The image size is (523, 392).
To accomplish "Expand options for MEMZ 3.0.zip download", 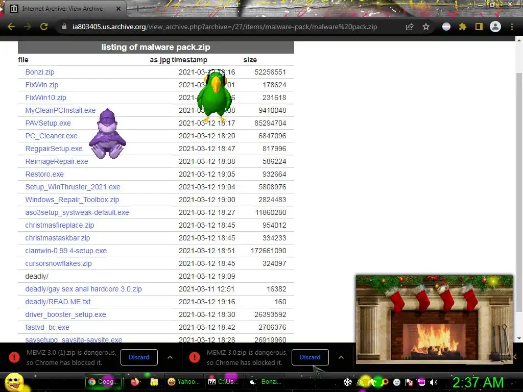I will [341, 357].
